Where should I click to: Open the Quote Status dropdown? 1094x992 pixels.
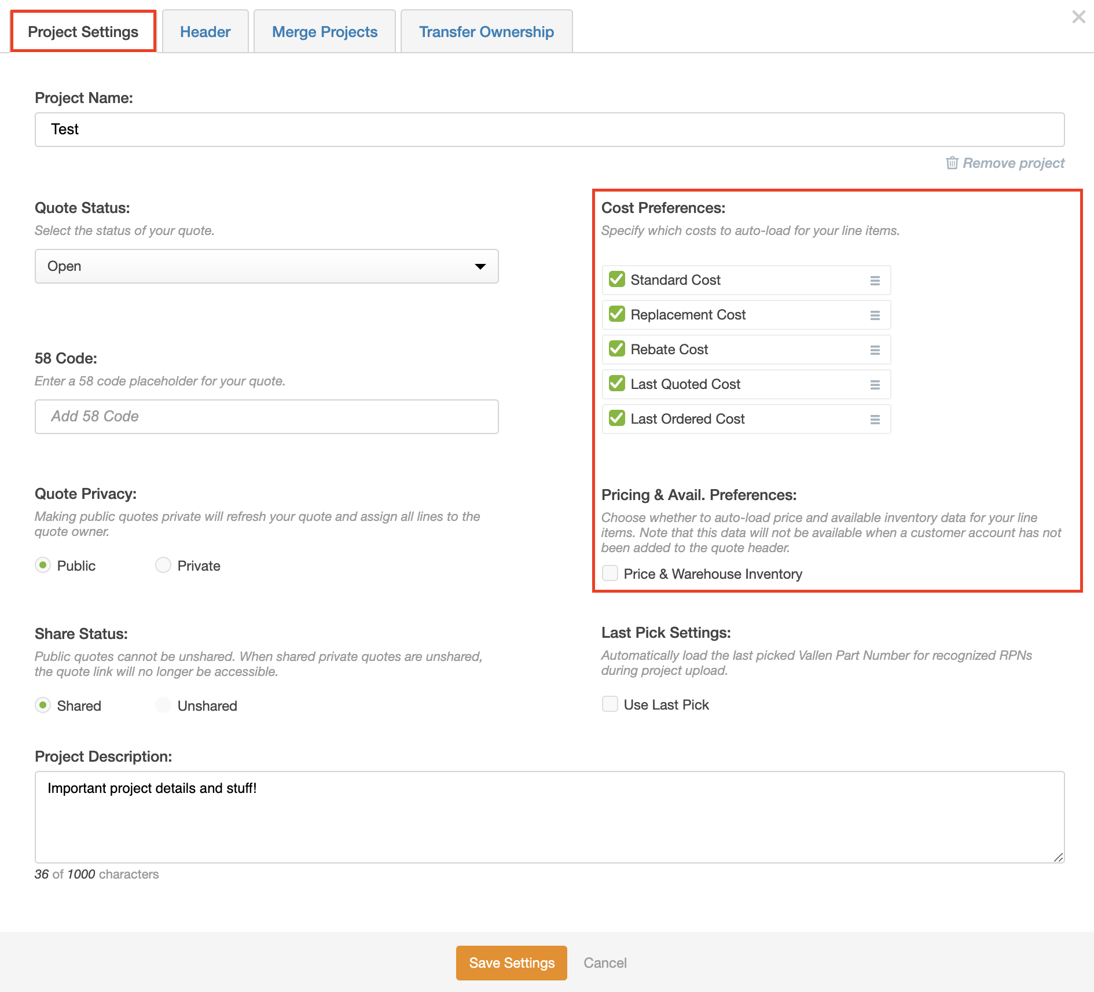click(x=266, y=266)
